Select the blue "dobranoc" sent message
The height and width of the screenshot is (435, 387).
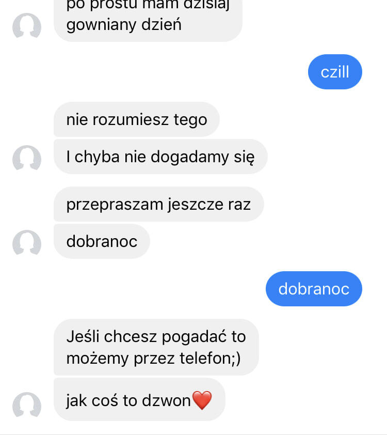tap(314, 289)
